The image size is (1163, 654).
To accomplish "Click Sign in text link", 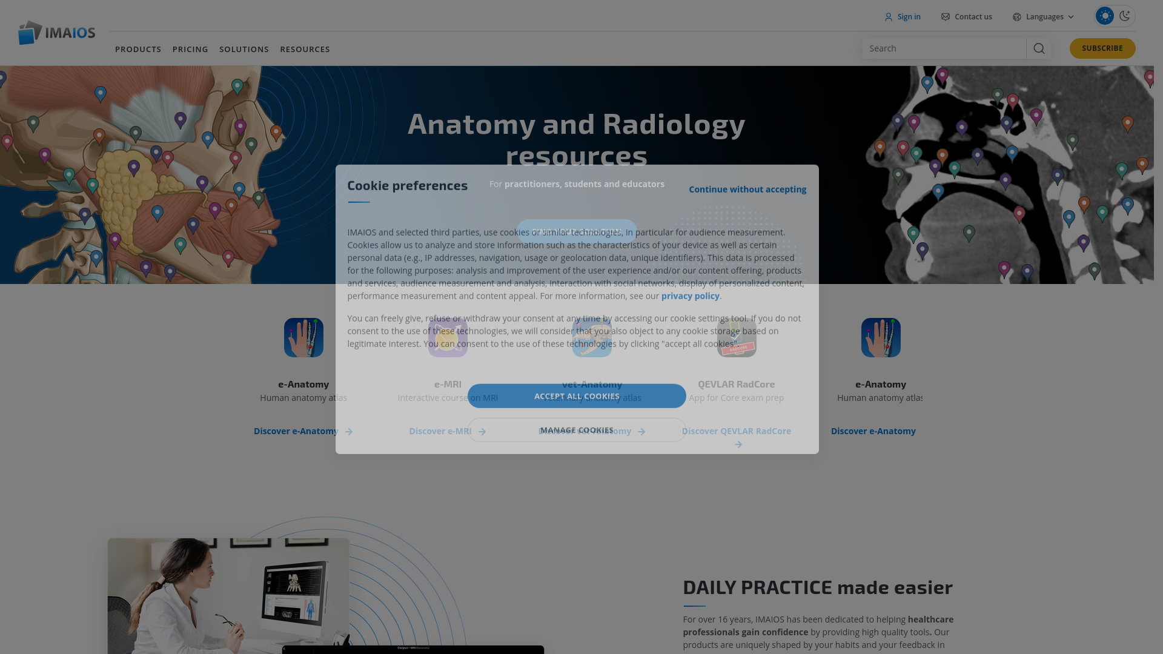I will [909, 17].
